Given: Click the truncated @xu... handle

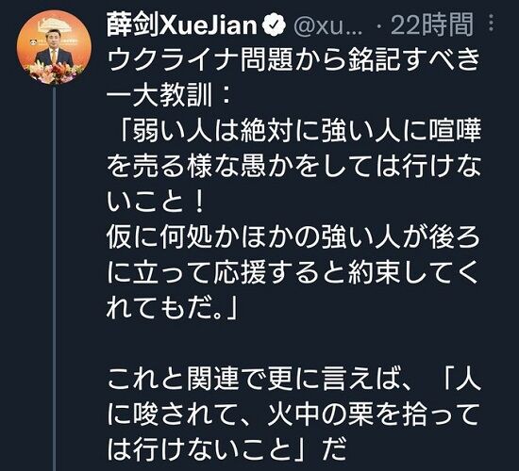Looking at the screenshot, I should point(328,25).
